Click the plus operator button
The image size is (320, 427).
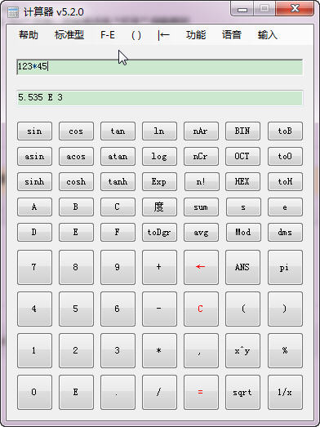[159, 268]
